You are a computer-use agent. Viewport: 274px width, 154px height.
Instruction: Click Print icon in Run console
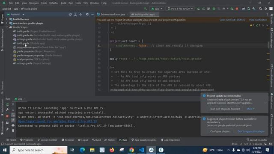click(13, 125)
